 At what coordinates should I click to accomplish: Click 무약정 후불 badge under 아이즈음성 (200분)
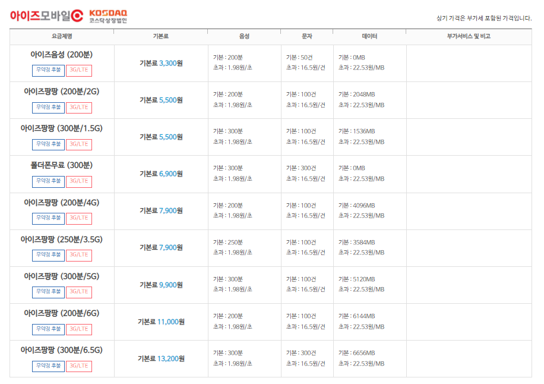coord(48,70)
